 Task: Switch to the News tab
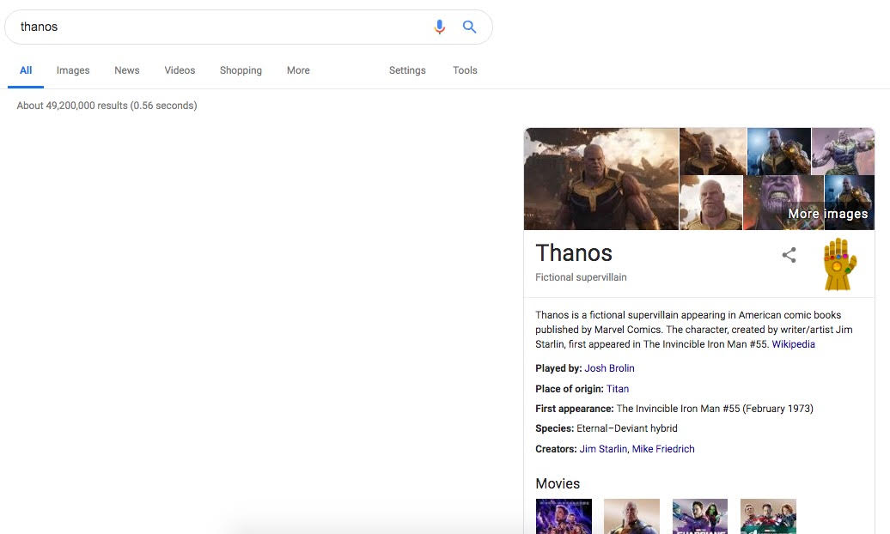[x=127, y=70]
